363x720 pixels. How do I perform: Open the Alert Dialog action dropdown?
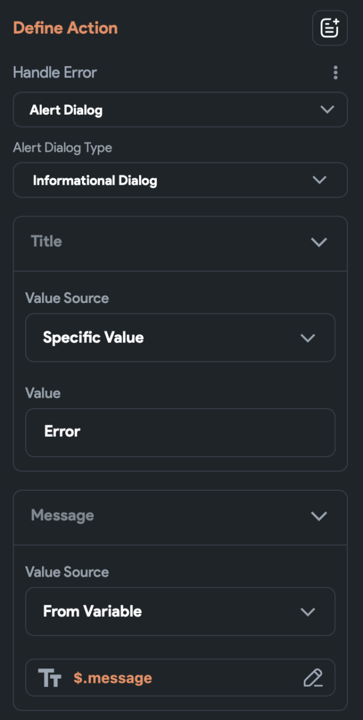(x=180, y=110)
